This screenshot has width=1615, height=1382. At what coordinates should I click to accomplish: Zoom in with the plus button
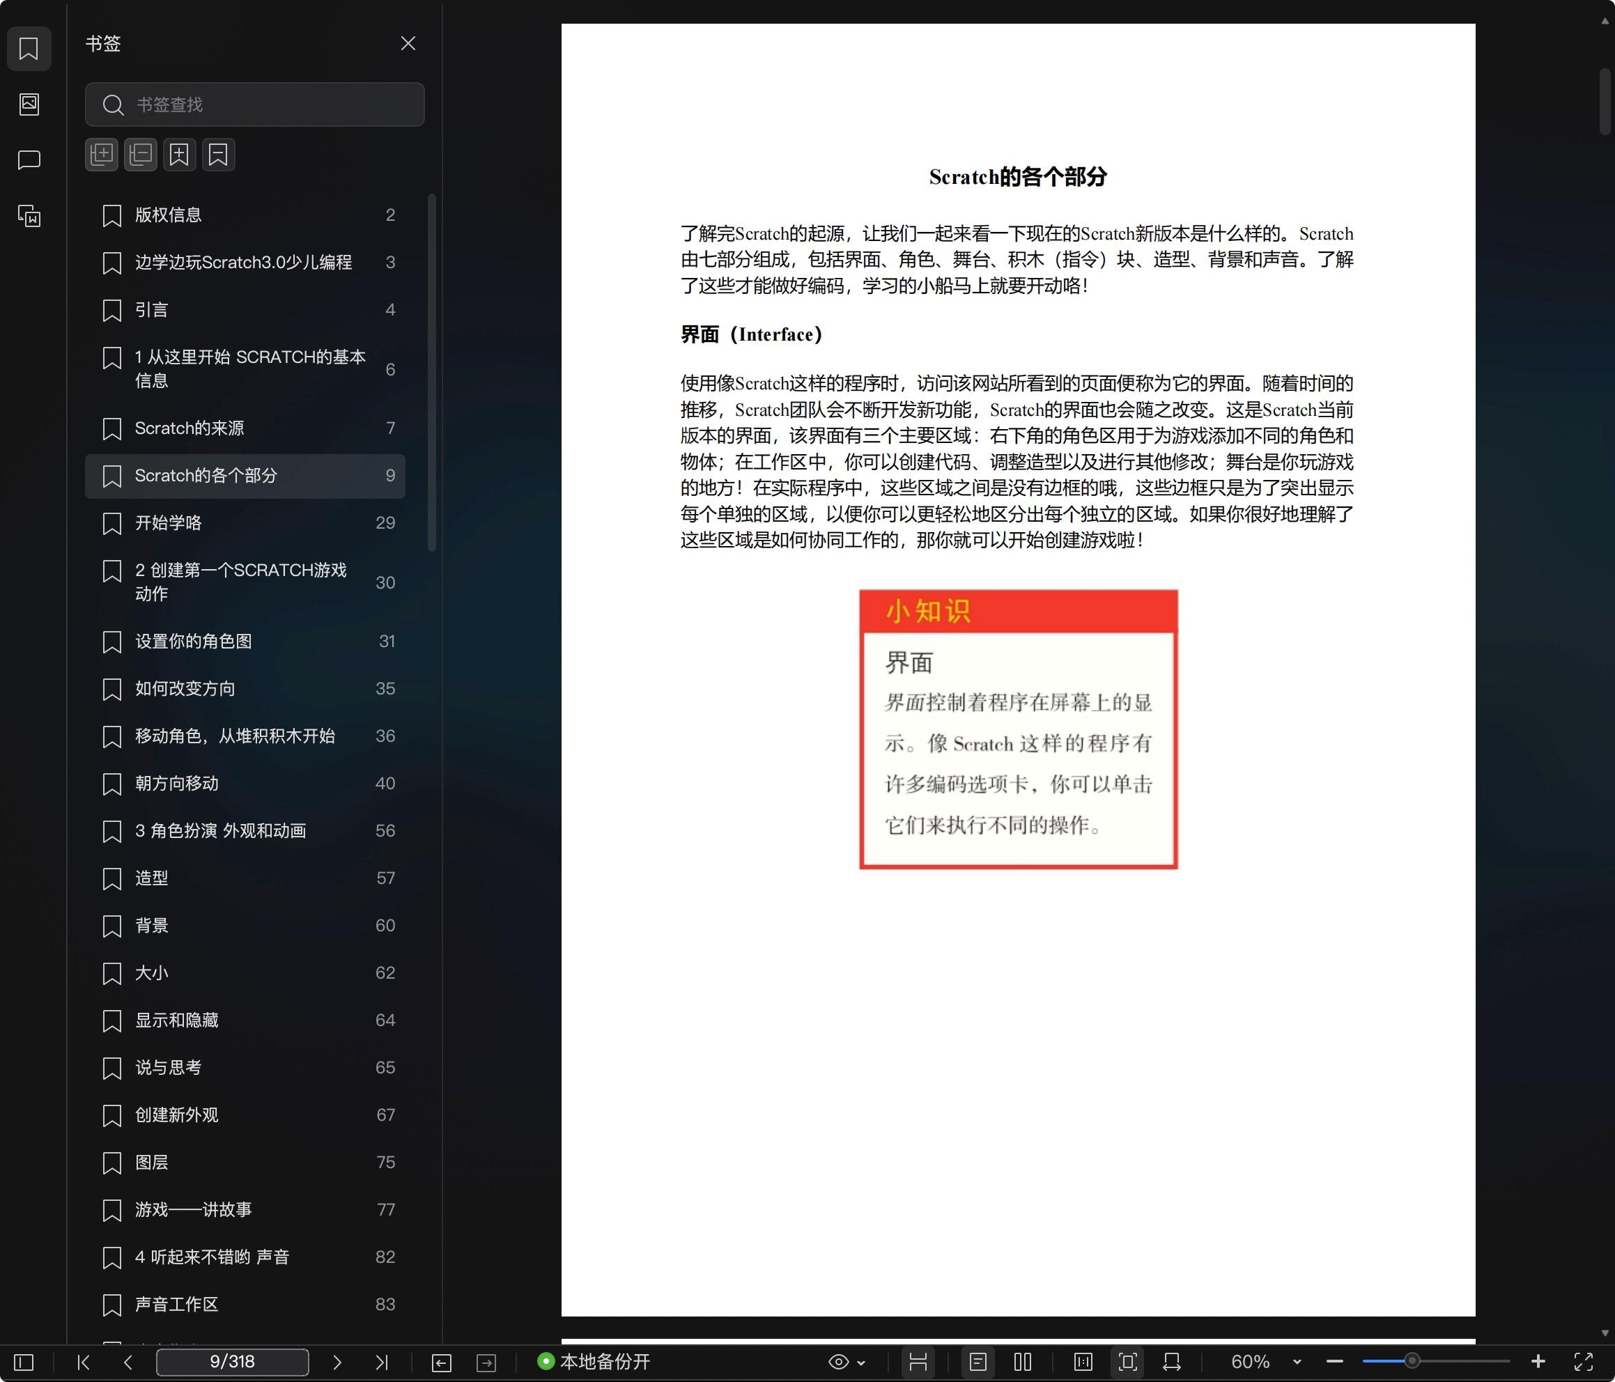coord(1538,1362)
